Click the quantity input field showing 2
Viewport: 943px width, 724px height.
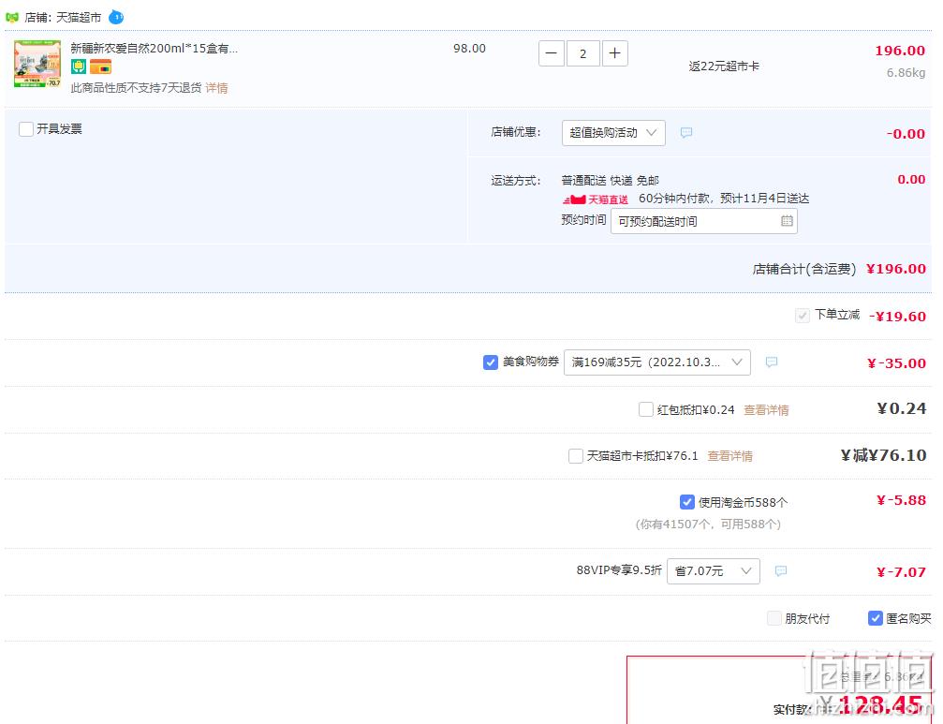[x=582, y=53]
